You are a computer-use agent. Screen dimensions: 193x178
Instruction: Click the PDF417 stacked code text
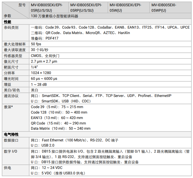click(x=52, y=38)
